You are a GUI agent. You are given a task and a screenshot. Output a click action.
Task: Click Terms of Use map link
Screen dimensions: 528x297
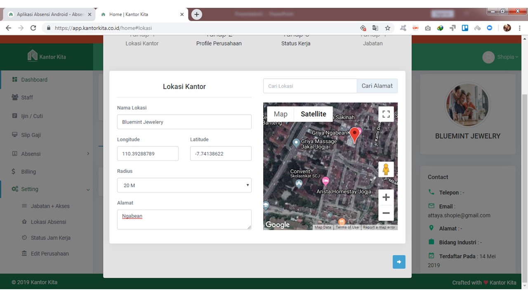pyautogui.click(x=347, y=227)
